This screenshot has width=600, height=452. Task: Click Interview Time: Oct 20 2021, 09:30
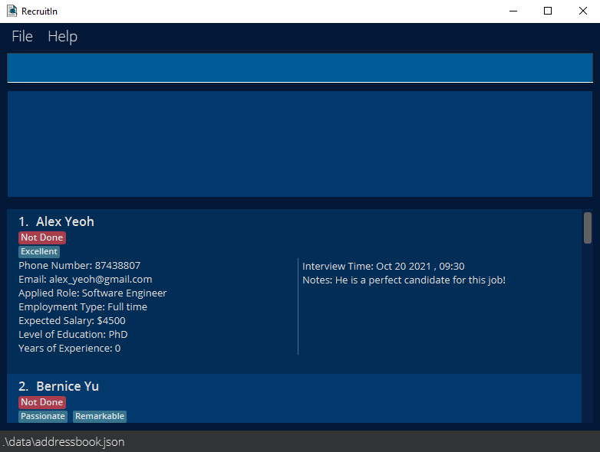(384, 267)
